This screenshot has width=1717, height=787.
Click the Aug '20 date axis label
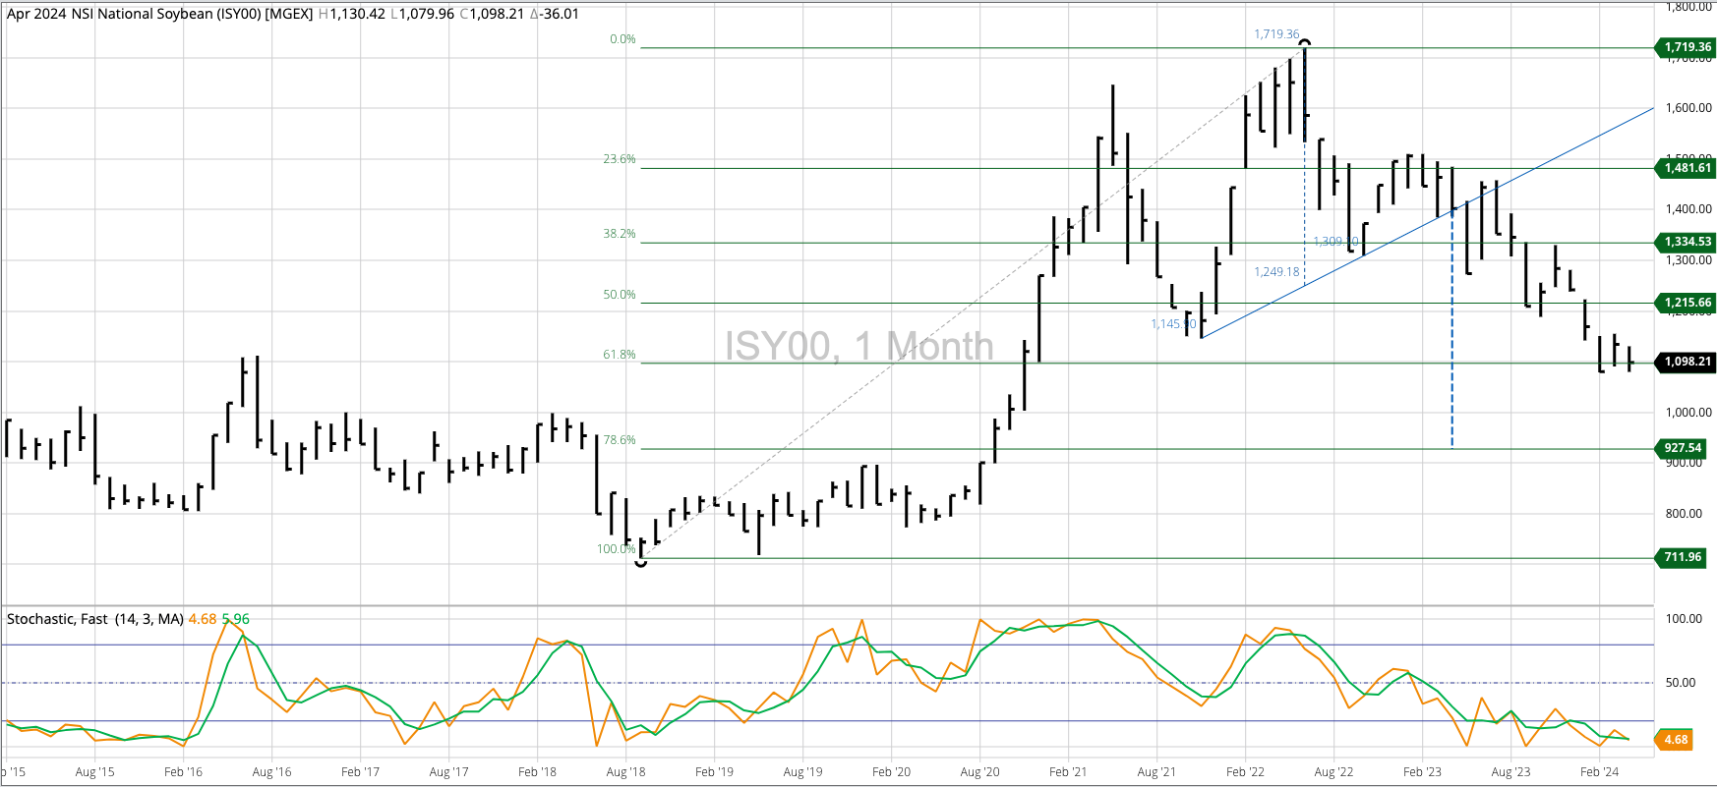(979, 772)
